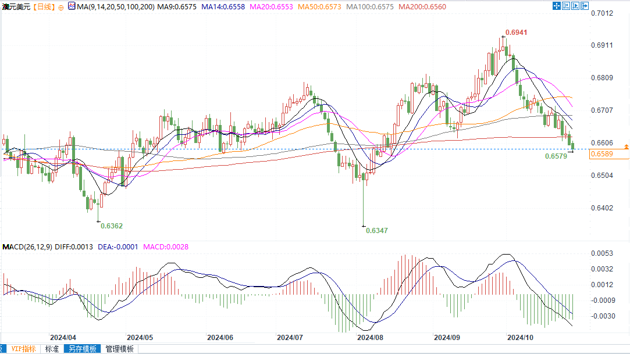Click the axis play-forward icon
Viewport: 630px width, 354px height.
575,6
